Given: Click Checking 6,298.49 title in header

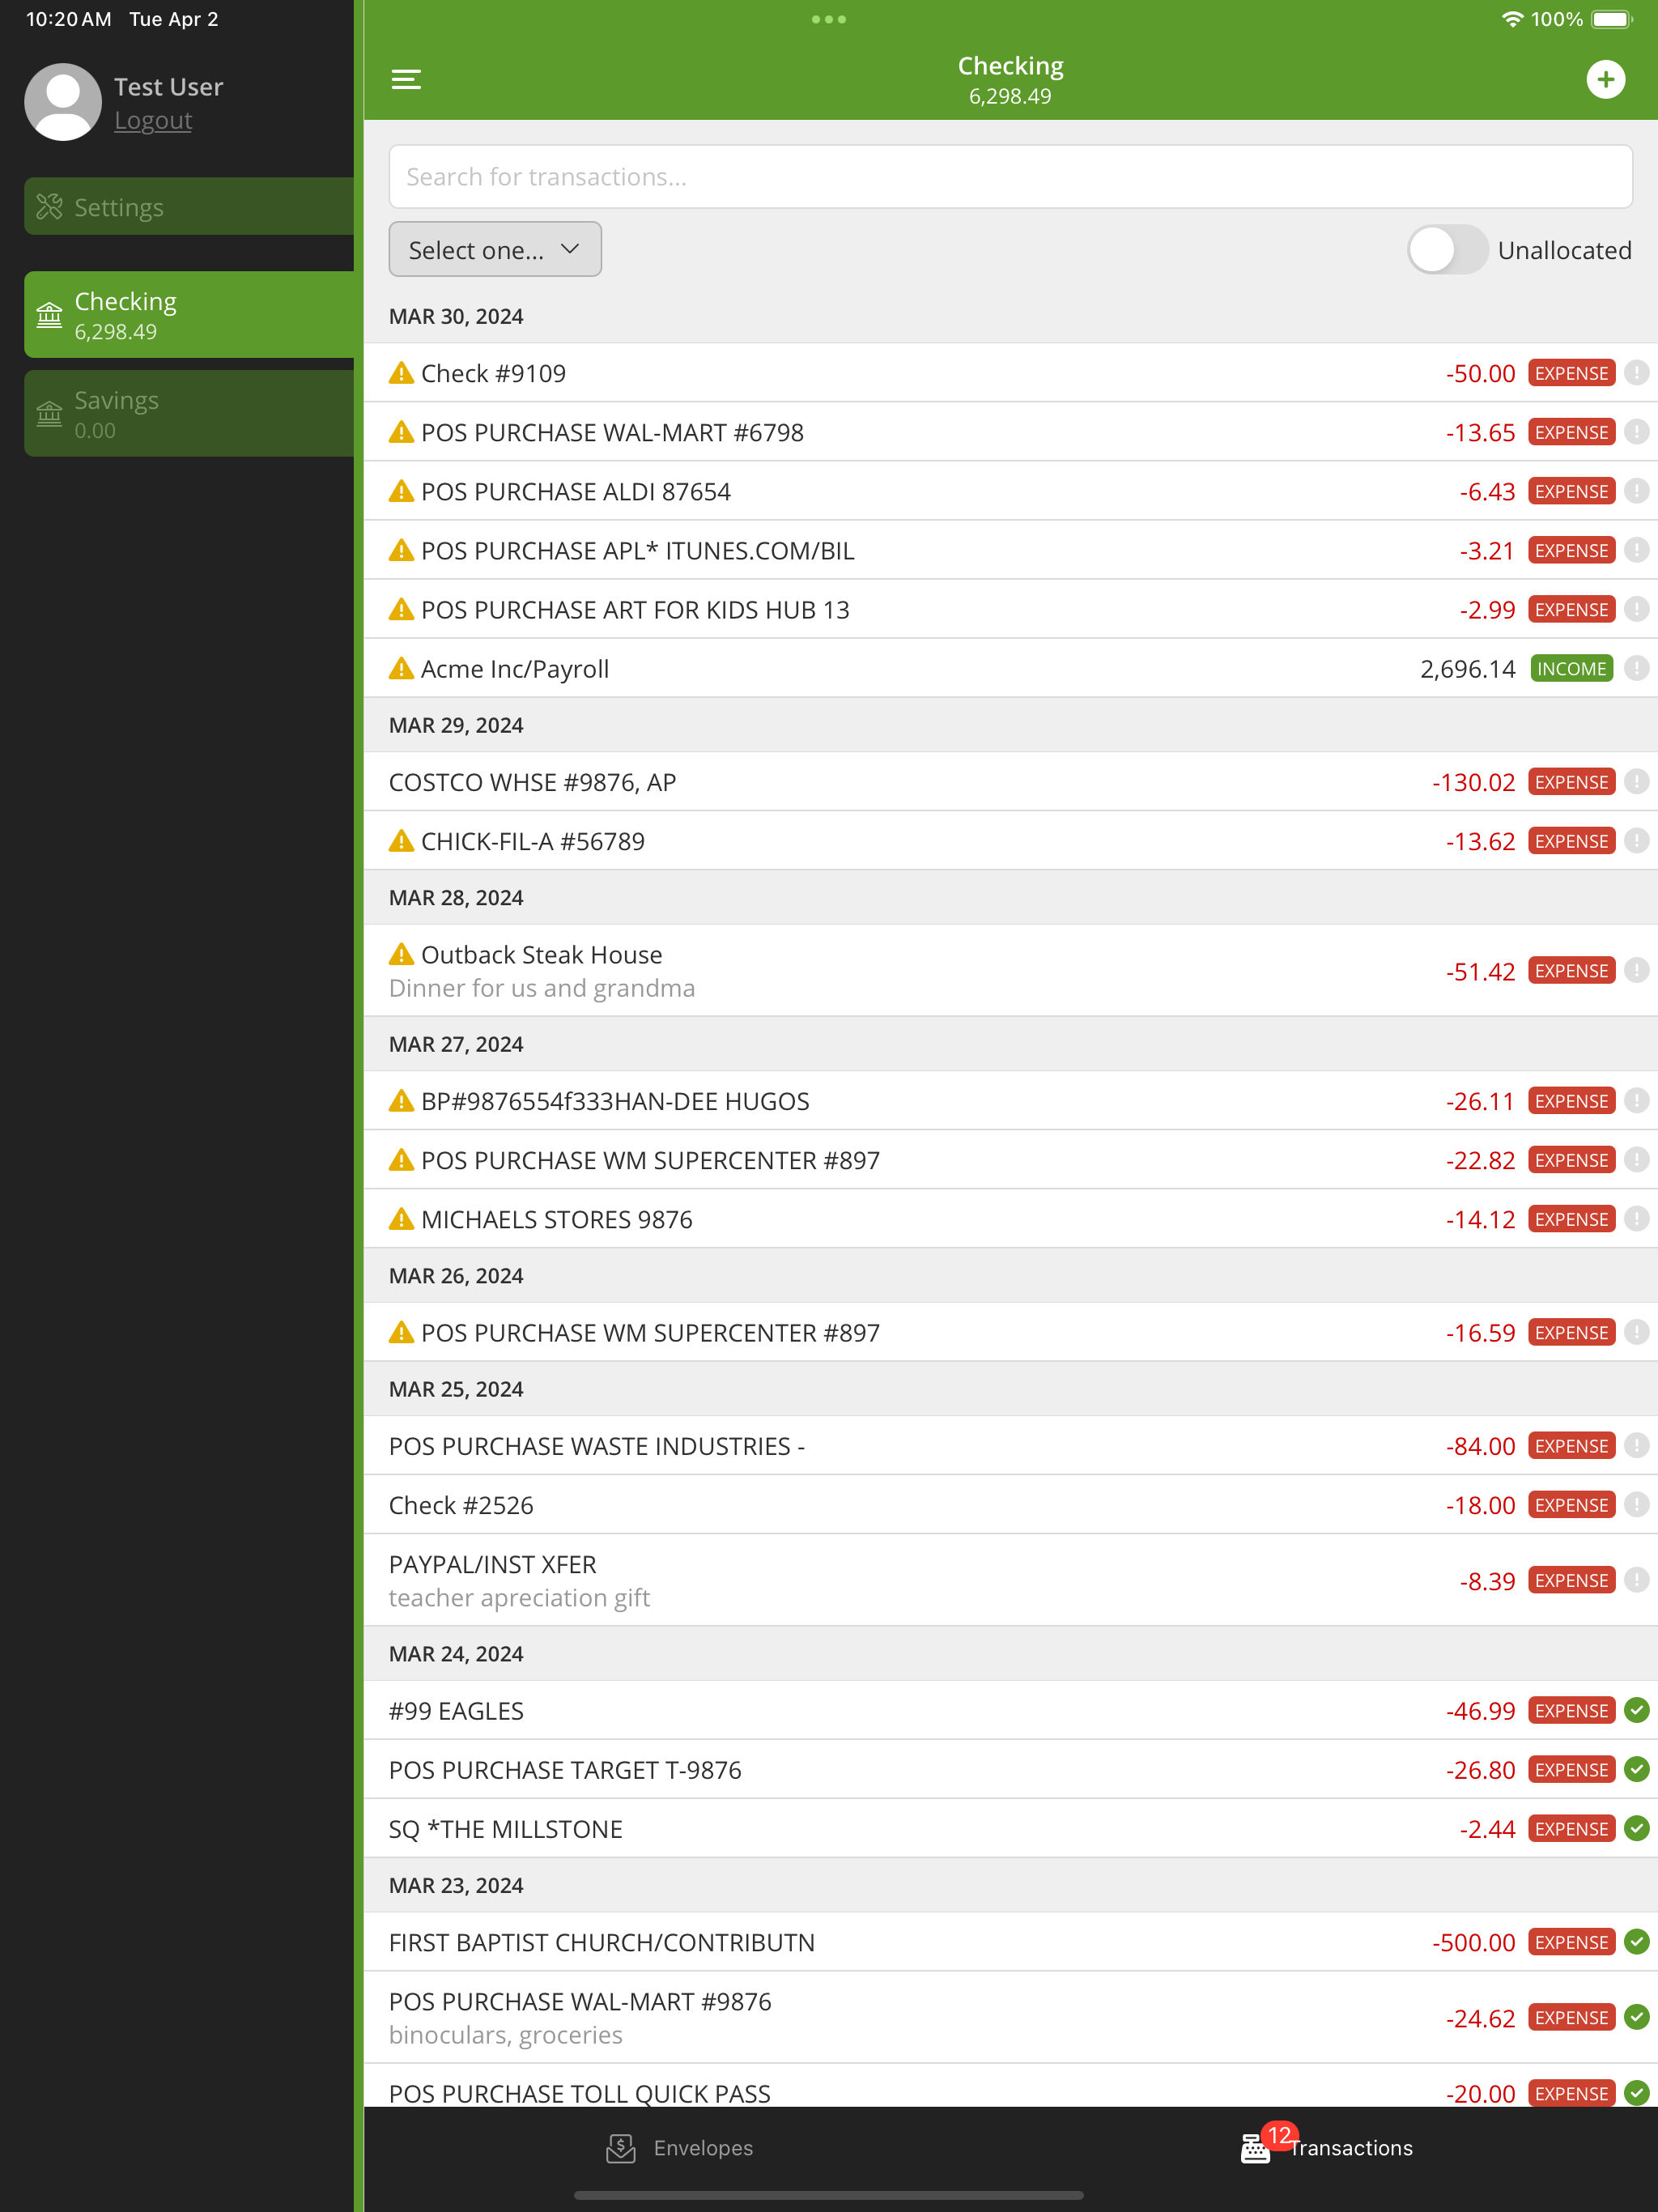Looking at the screenshot, I should click(1010, 80).
